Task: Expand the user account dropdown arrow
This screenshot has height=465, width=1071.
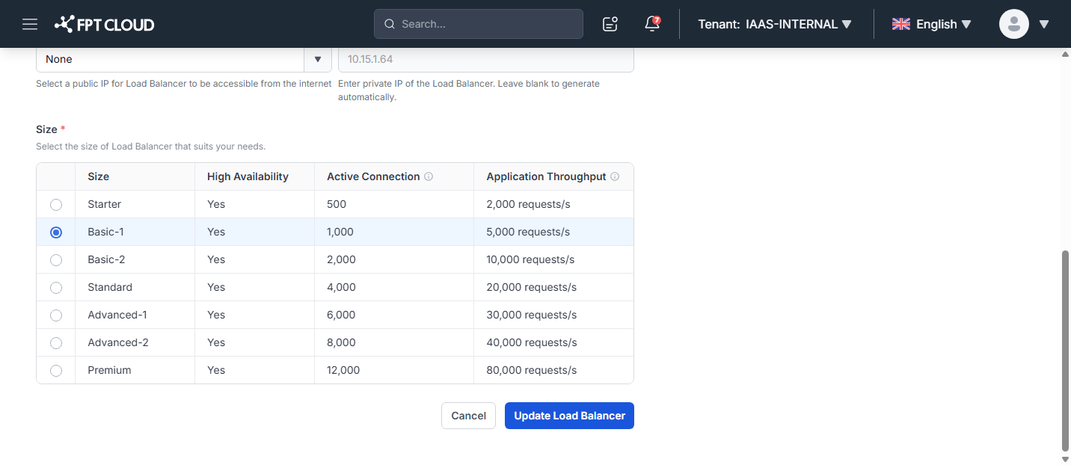Action: click(x=1044, y=24)
